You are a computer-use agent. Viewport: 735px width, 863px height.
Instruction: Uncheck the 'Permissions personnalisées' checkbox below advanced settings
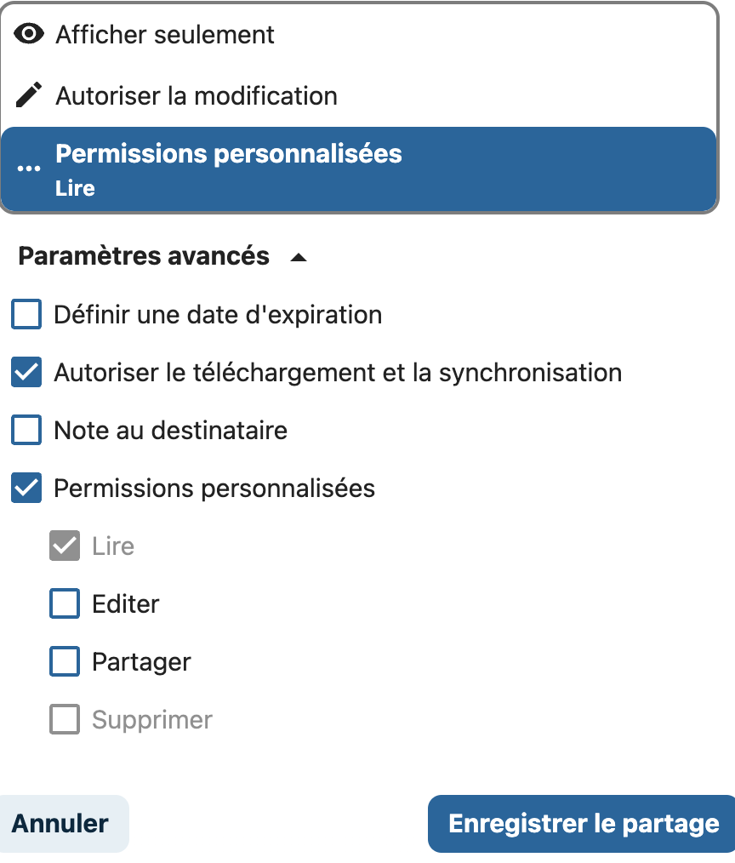pyautogui.click(x=26, y=488)
